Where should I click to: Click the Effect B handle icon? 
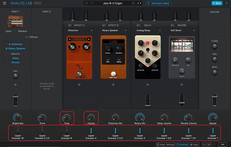[x=104, y=25]
